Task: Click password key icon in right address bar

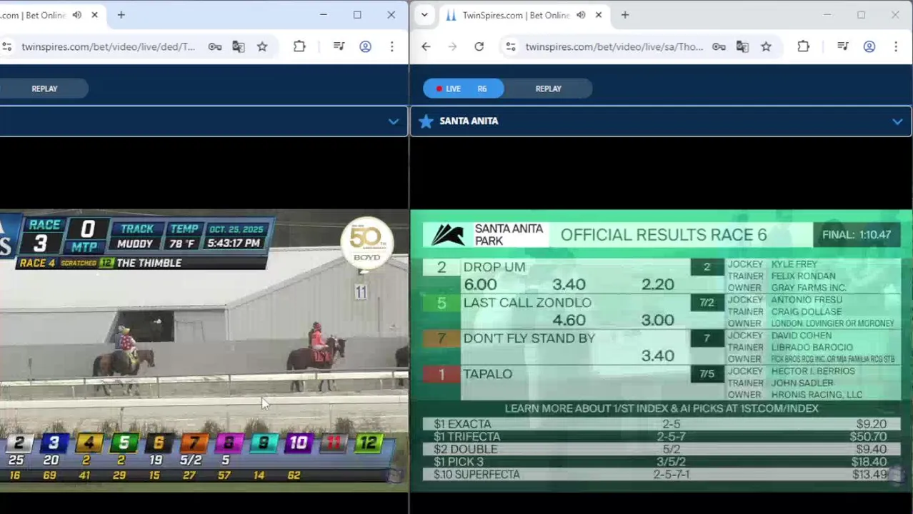Action: click(x=719, y=47)
